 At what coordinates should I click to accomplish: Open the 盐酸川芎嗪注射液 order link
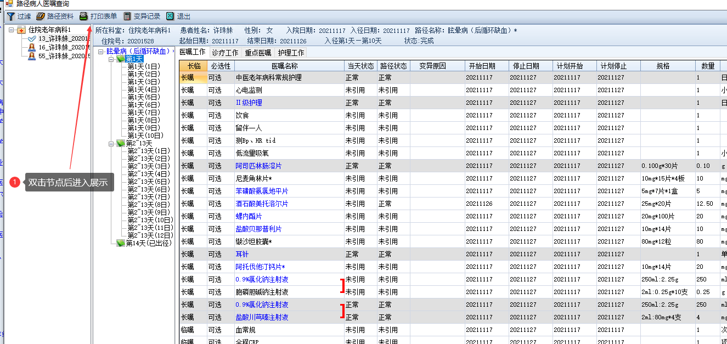point(262,317)
